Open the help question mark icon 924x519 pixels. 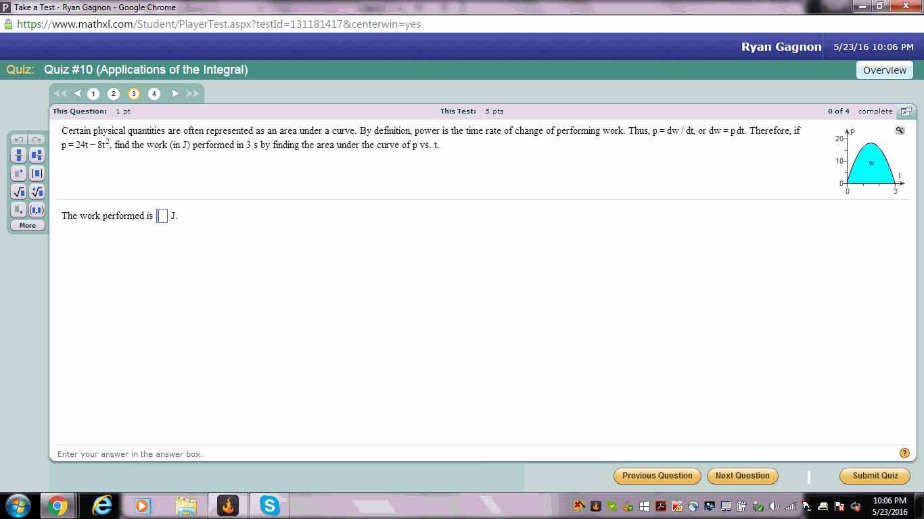pyautogui.click(x=905, y=453)
